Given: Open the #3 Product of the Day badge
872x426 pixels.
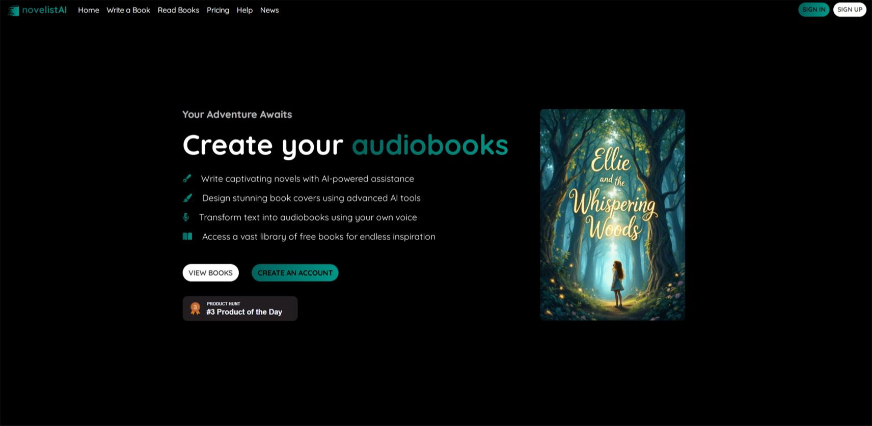Looking at the screenshot, I should 240,308.
